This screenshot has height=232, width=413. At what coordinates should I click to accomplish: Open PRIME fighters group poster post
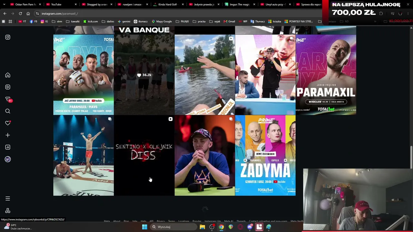click(84, 75)
